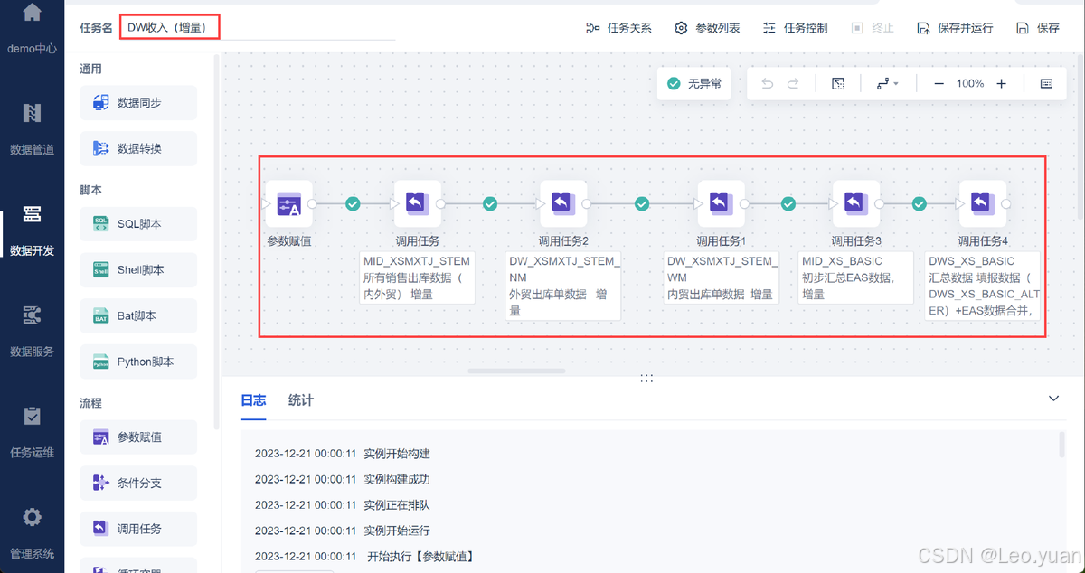Open 任务关系

pos(618,28)
